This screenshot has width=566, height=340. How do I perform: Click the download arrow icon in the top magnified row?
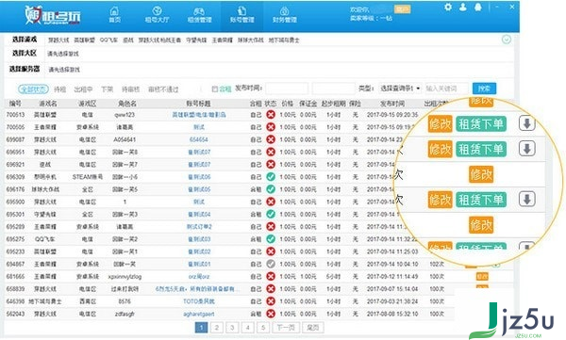(526, 123)
